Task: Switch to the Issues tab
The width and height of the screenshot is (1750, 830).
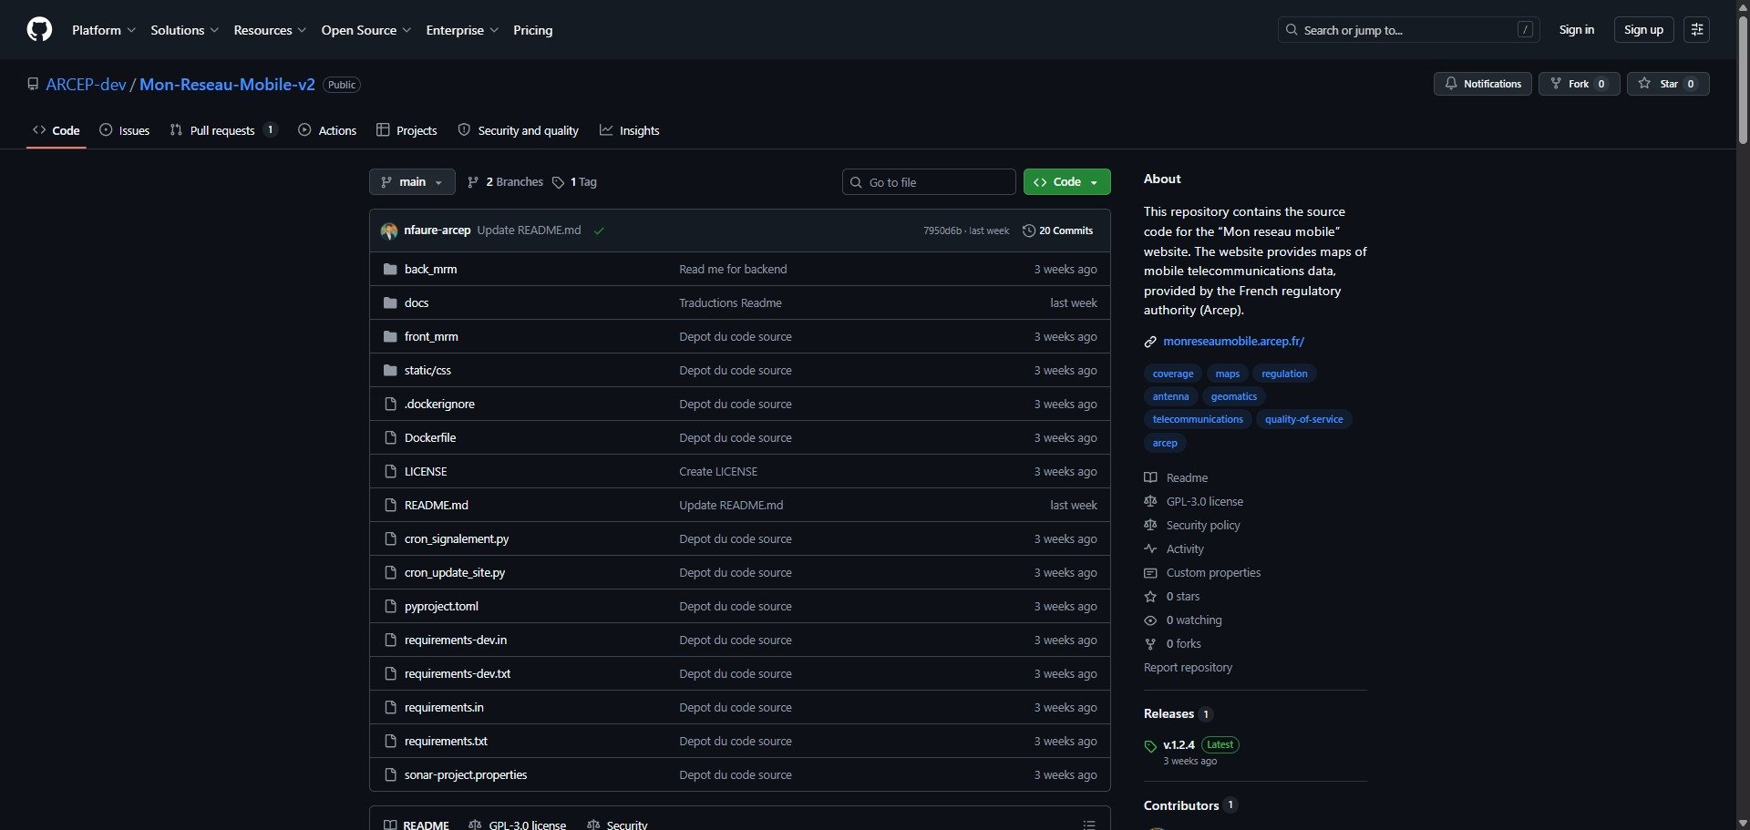Action: tap(124, 130)
